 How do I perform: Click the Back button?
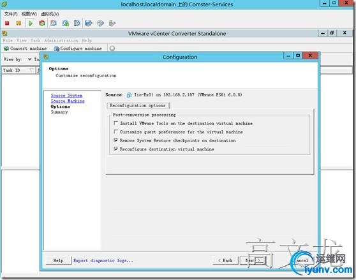(x=225, y=260)
